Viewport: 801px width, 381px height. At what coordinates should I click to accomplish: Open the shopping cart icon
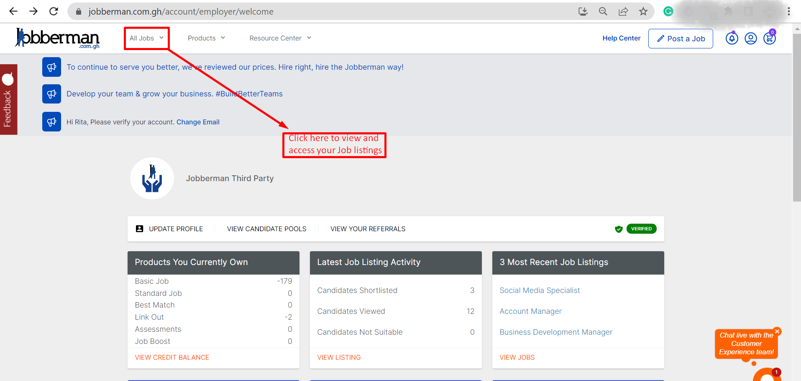click(x=770, y=38)
